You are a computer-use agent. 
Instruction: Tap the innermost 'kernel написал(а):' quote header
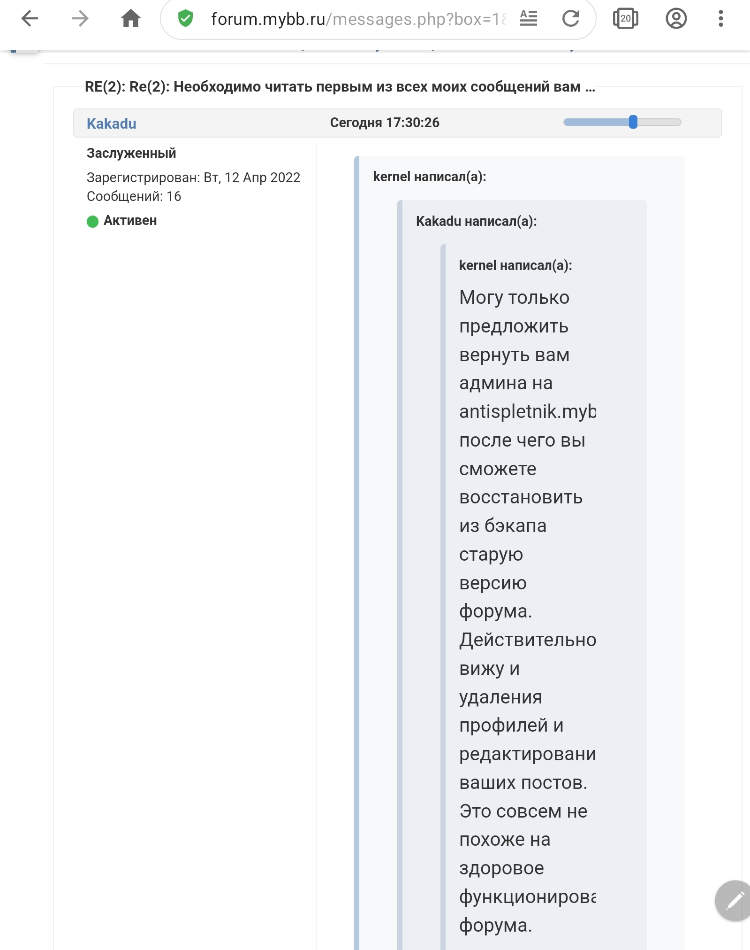[x=515, y=265]
